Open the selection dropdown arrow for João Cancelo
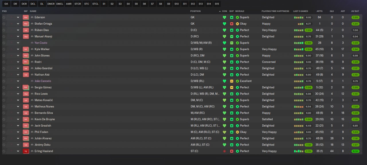 (18, 81)
